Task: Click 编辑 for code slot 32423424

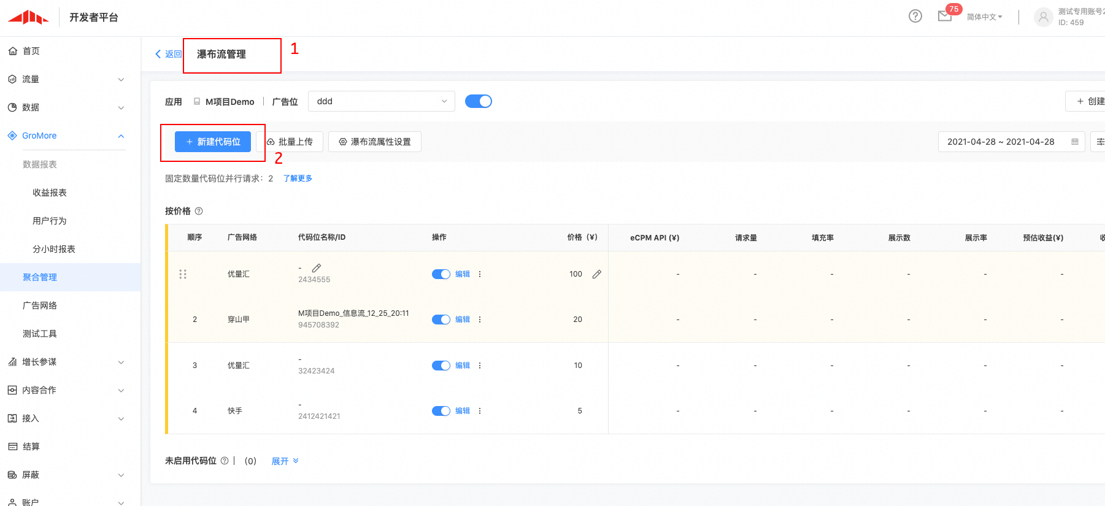Action: click(463, 366)
